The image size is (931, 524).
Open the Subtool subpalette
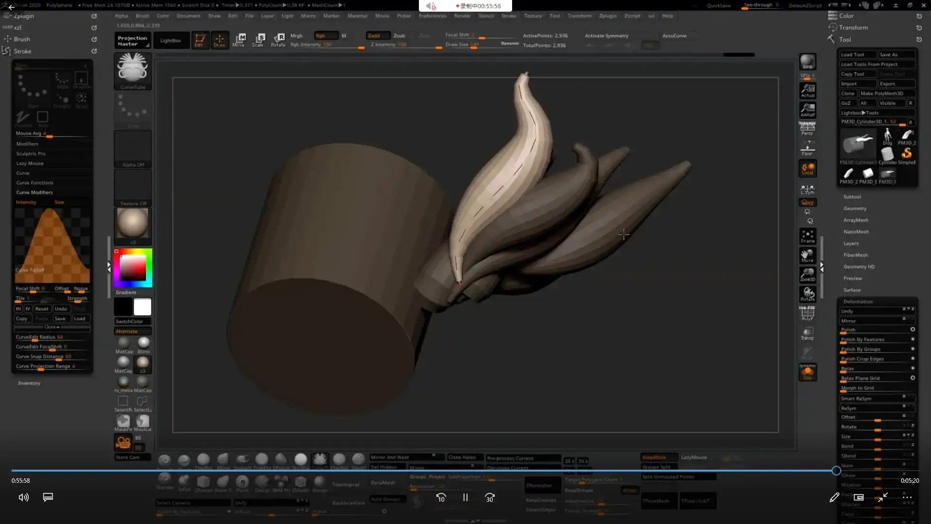852,196
